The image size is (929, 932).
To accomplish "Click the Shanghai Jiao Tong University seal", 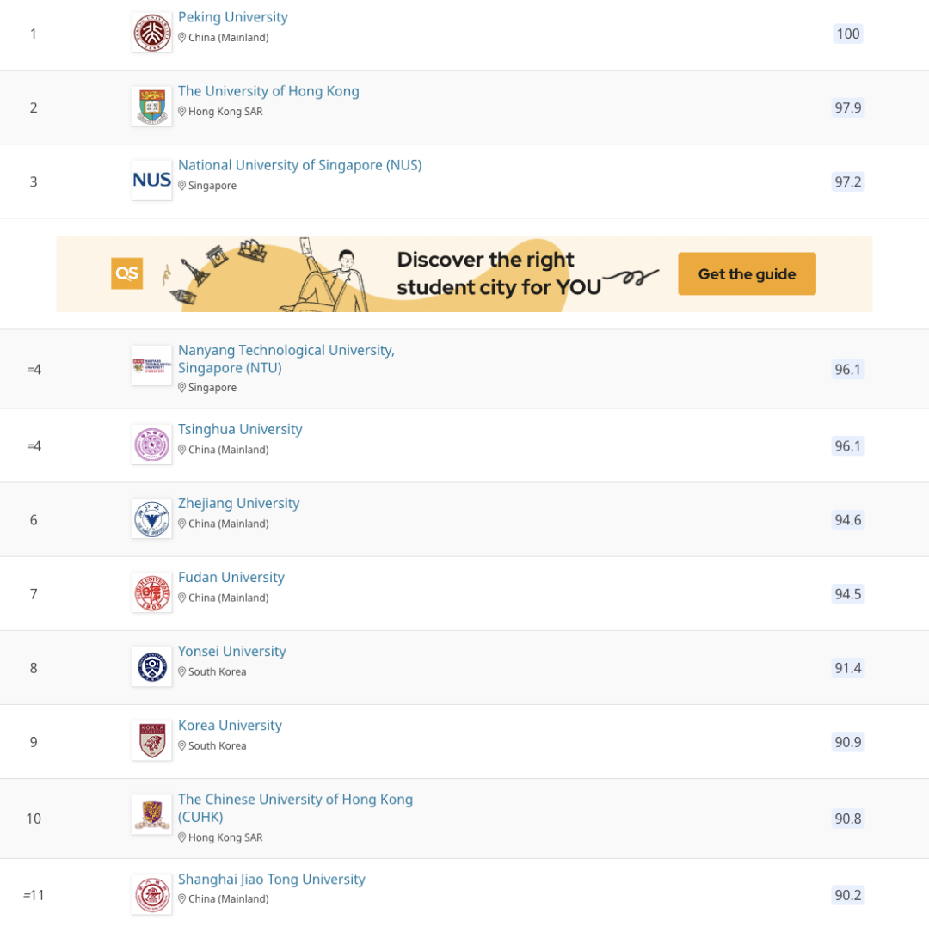I will 151,894.
